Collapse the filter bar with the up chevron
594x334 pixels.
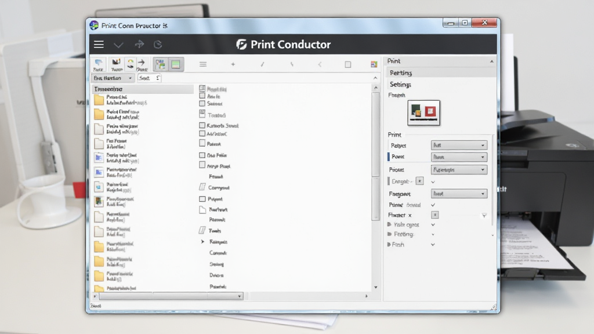(375, 78)
